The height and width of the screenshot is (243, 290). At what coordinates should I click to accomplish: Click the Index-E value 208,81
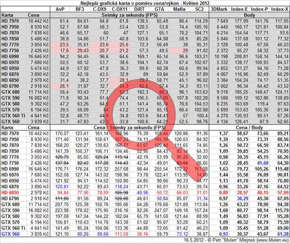tap(241, 57)
